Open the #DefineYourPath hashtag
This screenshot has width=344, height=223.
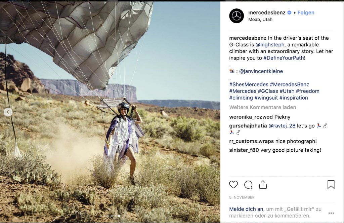tap(284, 58)
